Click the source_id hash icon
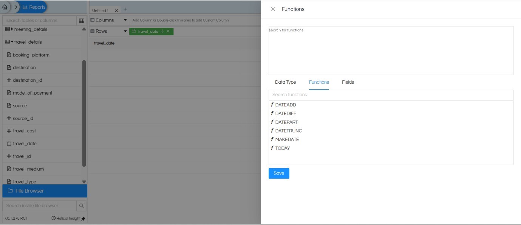Viewport: 521px width, 225px height. click(9, 118)
